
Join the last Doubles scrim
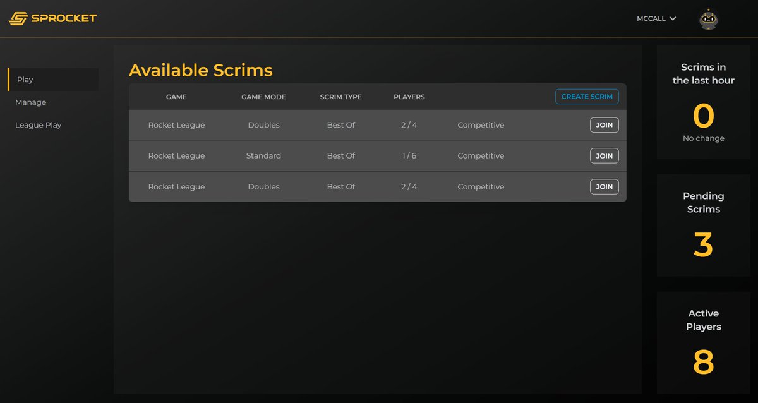click(605, 187)
